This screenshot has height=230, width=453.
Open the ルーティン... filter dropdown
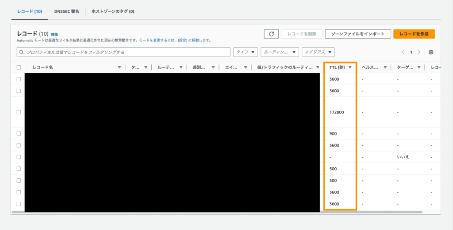point(280,52)
